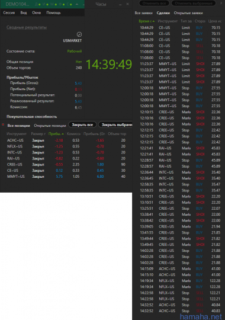The height and width of the screenshot is (320, 225).
Task: Click the circular icon above USMARKET
Action: pyautogui.click(x=79, y=34)
